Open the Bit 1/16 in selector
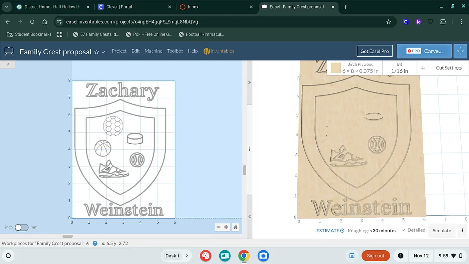Screen dimensions: 469x264 [399, 68]
